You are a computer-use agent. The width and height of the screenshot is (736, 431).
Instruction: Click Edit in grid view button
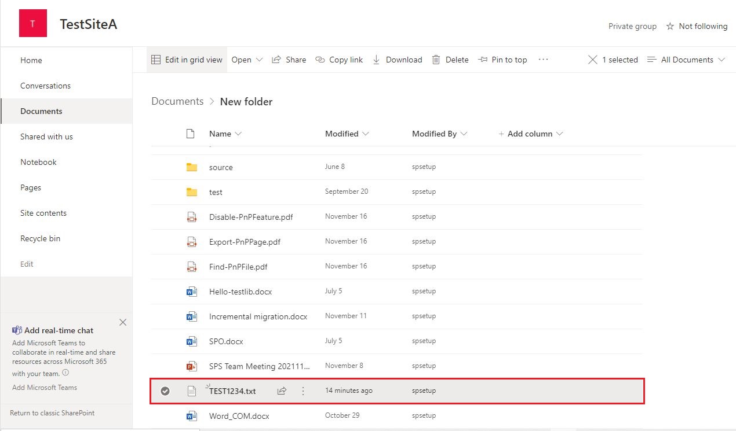pos(187,60)
